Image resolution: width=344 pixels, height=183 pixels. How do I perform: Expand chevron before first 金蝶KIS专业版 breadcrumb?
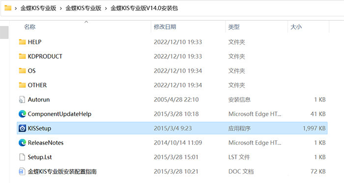pos(16,8)
